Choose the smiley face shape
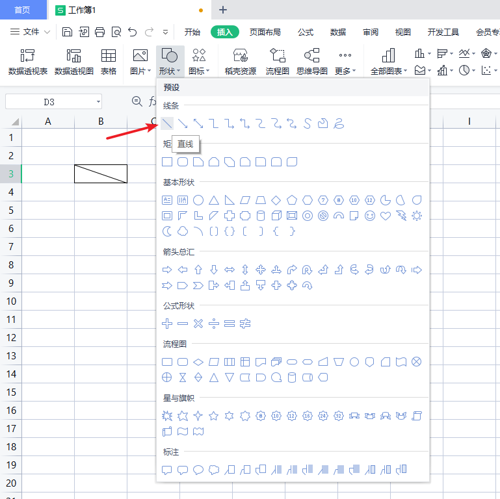The image size is (500, 499). click(x=370, y=216)
